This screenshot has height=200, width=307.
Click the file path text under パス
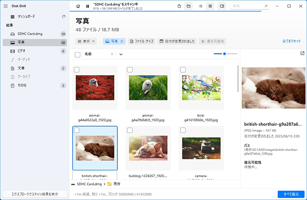click(271, 151)
